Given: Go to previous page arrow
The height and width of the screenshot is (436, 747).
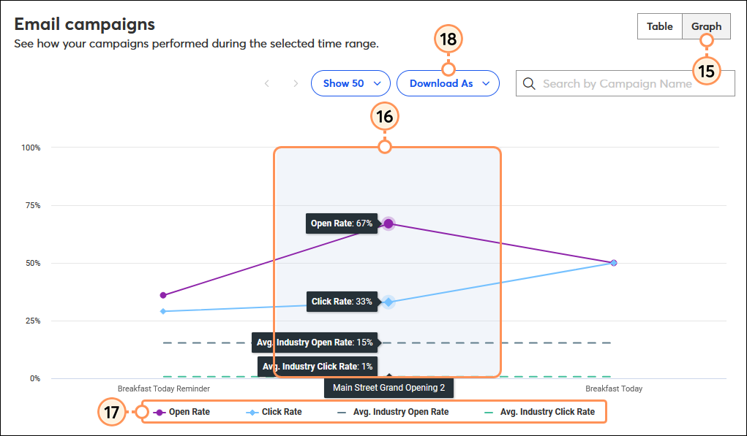Looking at the screenshot, I should tap(267, 84).
